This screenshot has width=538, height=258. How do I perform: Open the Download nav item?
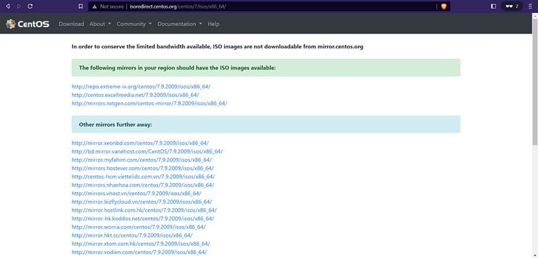coord(71,24)
